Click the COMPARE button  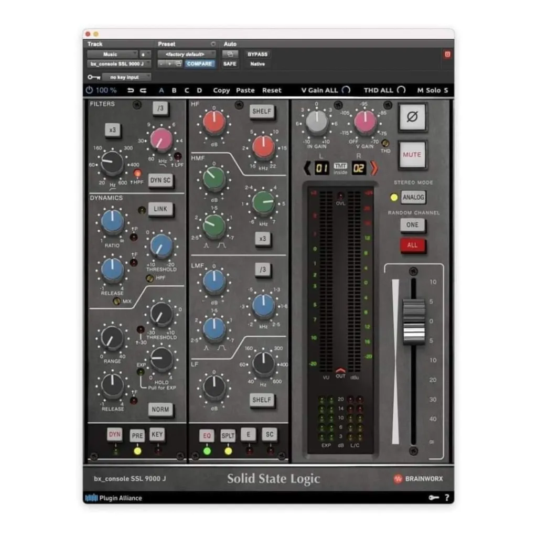point(199,64)
